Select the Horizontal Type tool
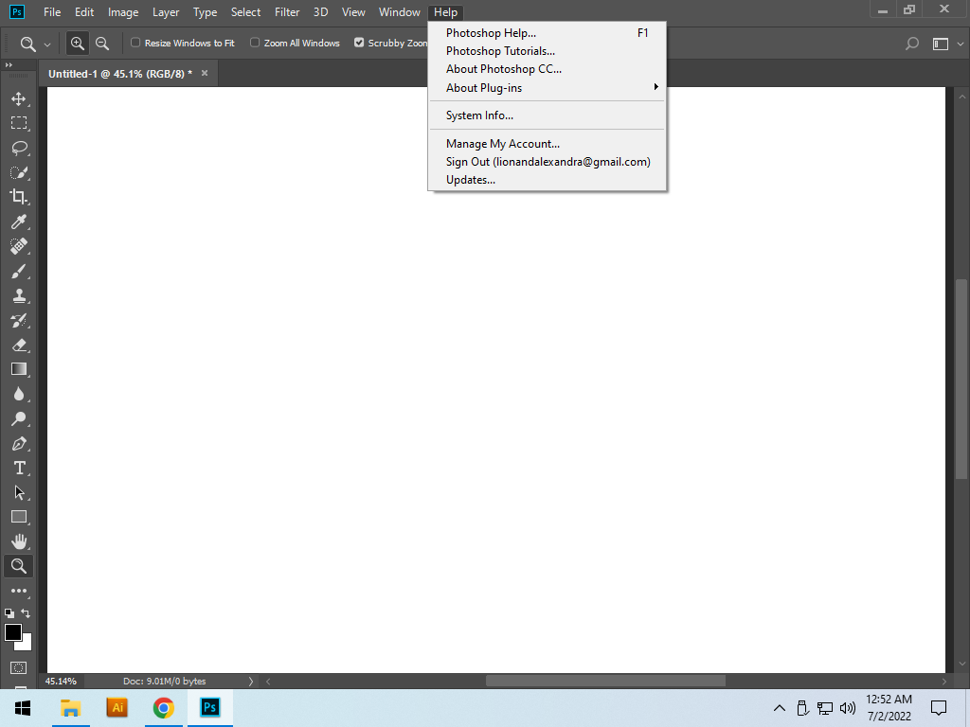This screenshot has width=970, height=727. tap(19, 468)
